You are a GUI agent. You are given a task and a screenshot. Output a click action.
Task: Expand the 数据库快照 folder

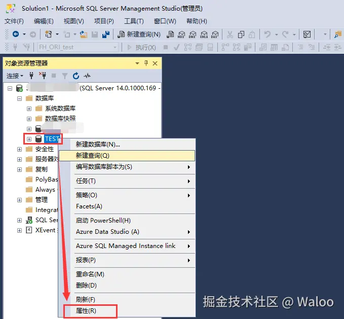[29, 119]
